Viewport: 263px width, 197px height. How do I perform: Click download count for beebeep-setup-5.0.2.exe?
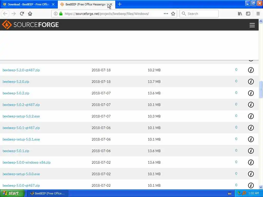236,116
